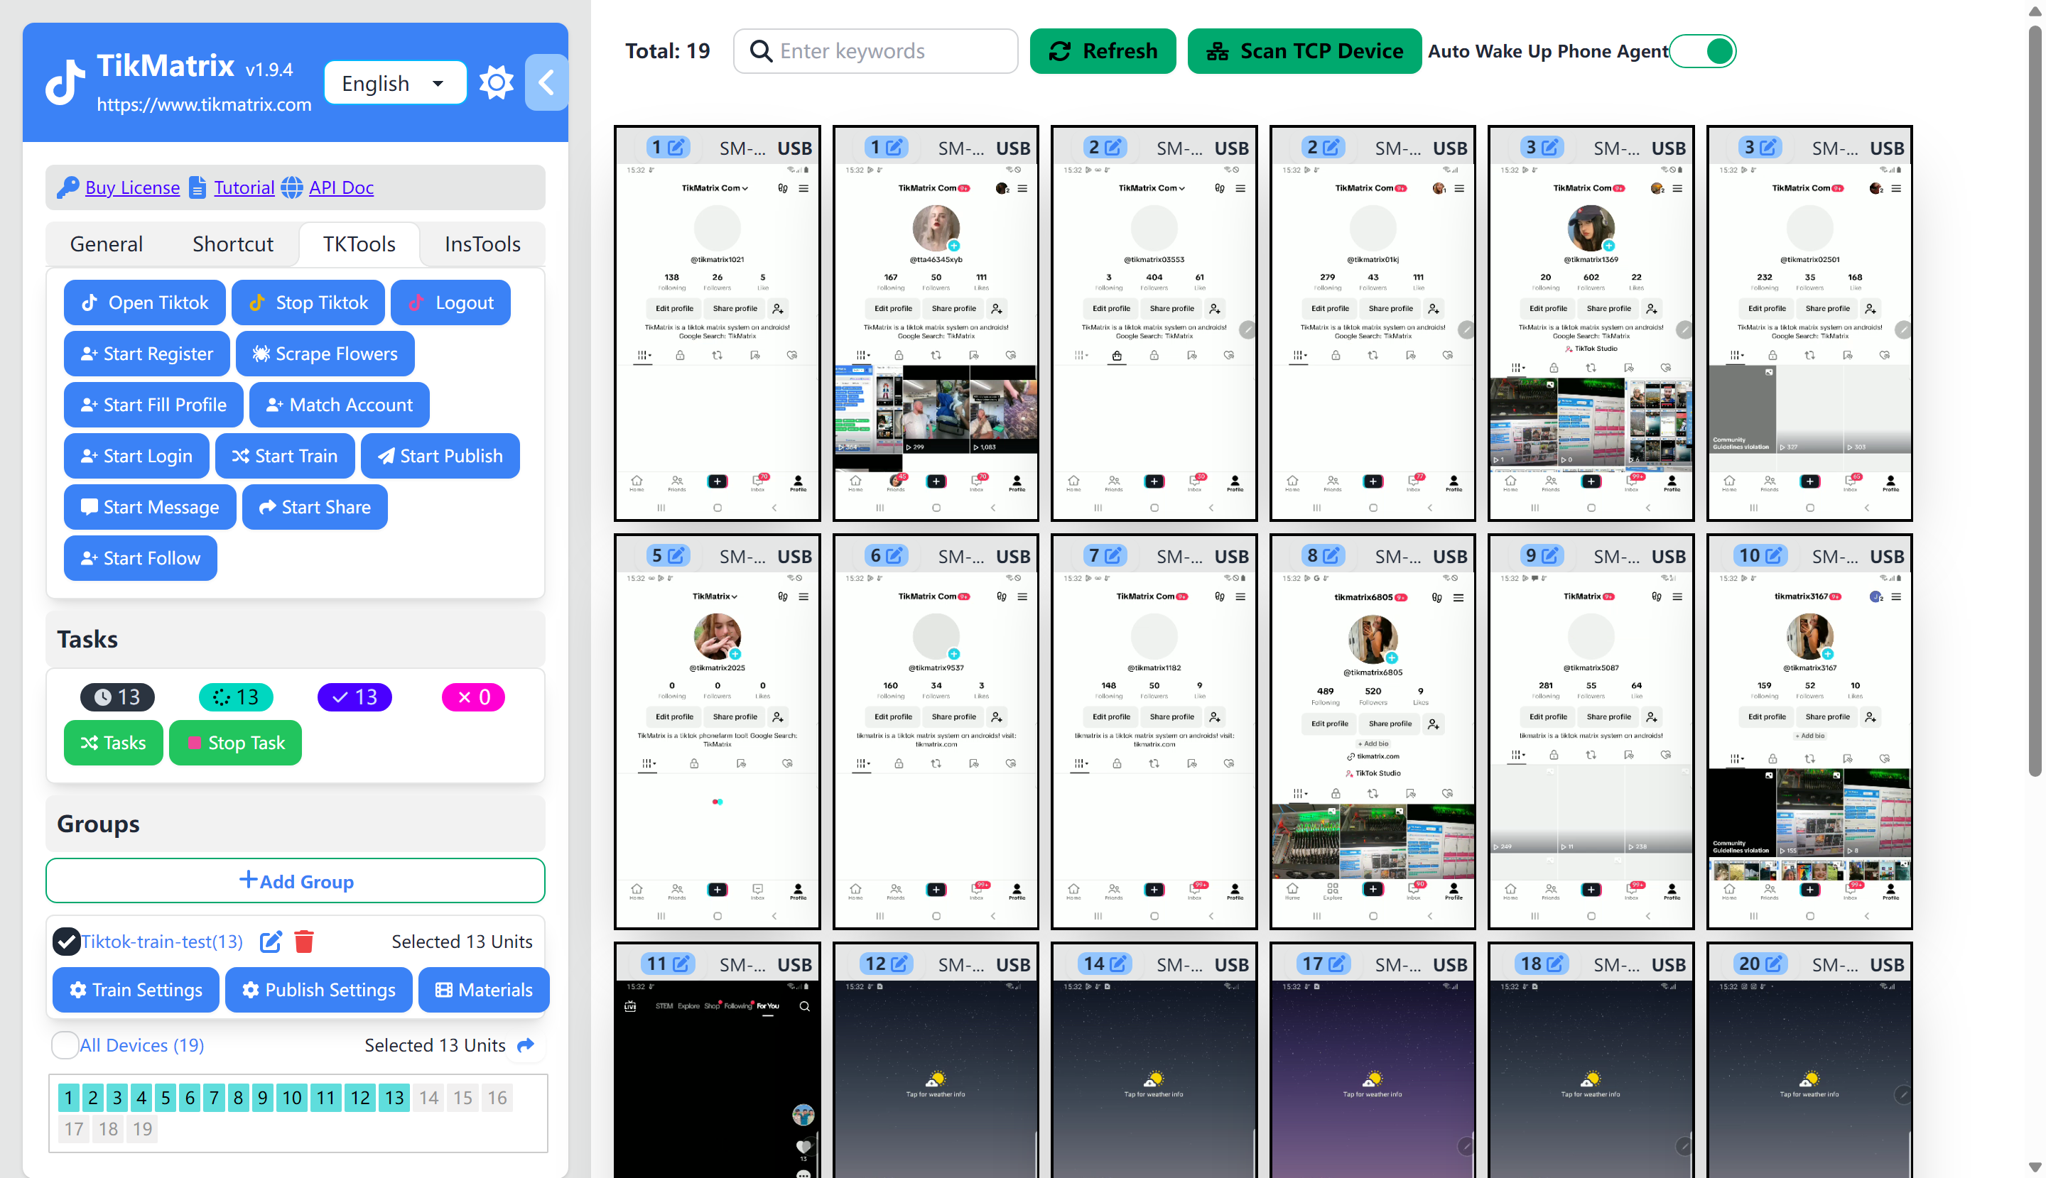Click the Start Train icon button
The image size is (2046, 1178).
pyautogui.click(x=242, y=455)
